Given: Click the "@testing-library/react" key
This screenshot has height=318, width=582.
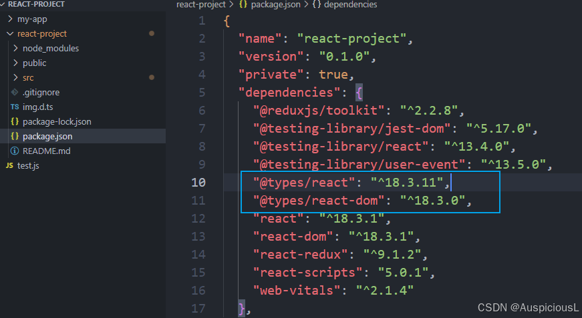Looking at the screenshot, I should (341, 146).
